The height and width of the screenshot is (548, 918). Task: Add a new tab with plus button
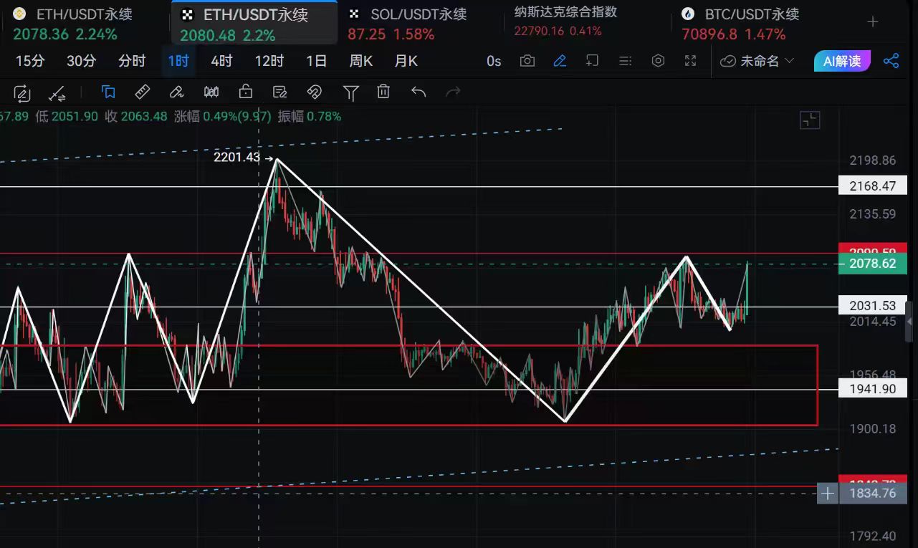point(872,22)
